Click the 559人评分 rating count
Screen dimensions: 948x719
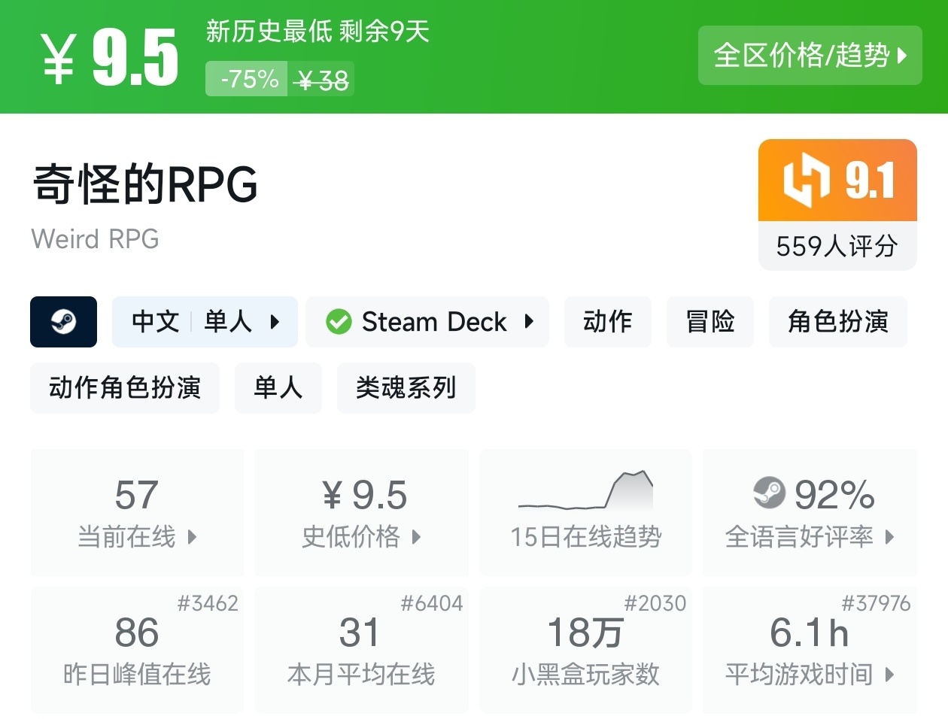coord(837,246)
